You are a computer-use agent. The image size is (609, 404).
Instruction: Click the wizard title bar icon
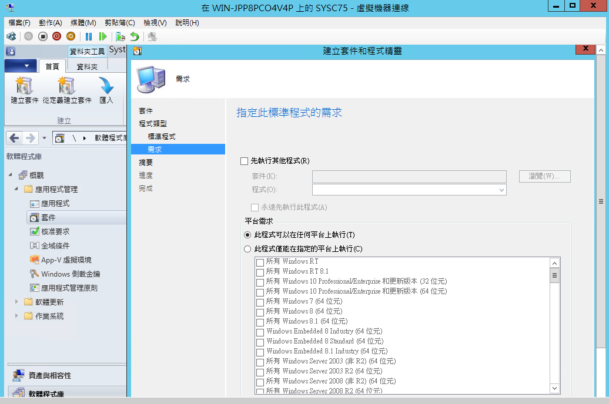point(138,51)
